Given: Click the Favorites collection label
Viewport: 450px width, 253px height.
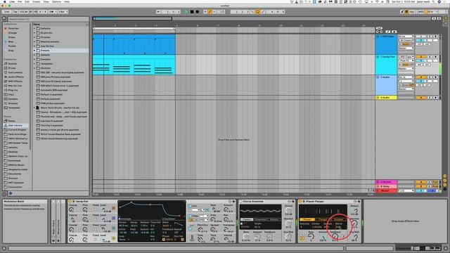Looking at the screenshot, I should 13,28.
